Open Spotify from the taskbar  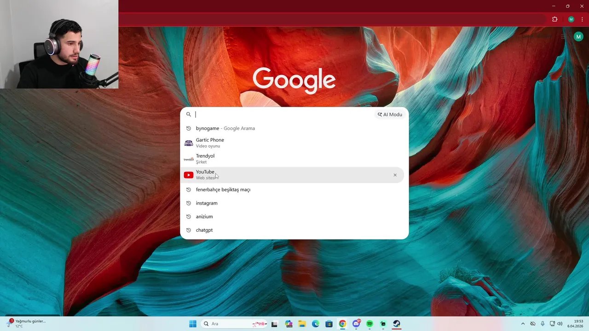[x=370, y=324]
